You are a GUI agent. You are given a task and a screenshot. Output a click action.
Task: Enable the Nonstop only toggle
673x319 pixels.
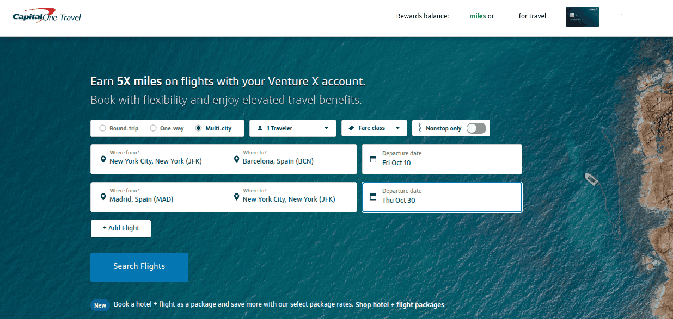(x=476, y=128)
